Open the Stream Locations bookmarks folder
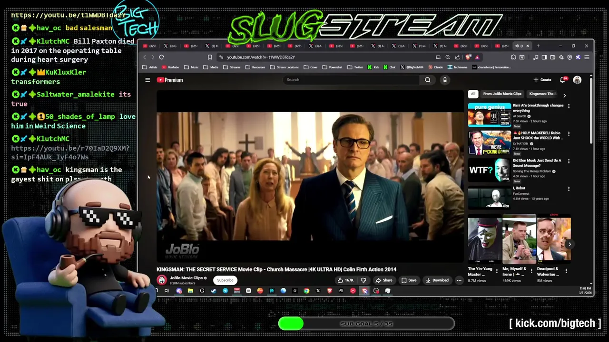 [285, 67]
